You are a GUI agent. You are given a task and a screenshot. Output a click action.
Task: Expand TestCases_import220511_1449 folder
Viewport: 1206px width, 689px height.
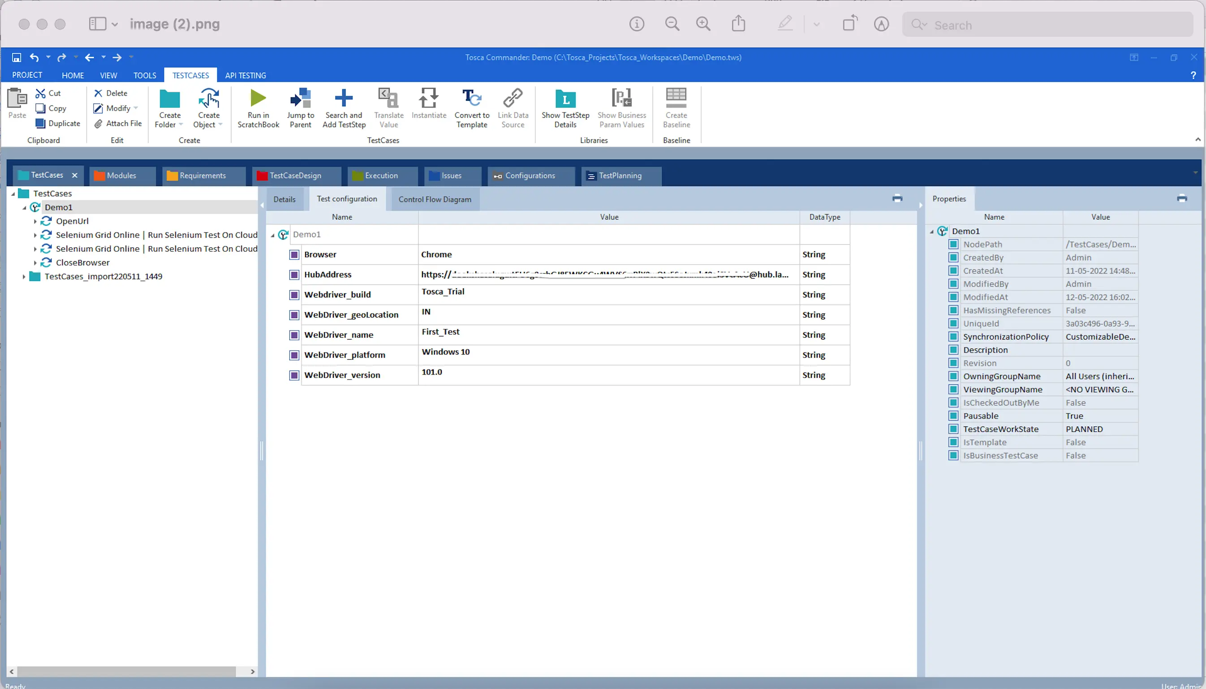(x=24, y=276)
